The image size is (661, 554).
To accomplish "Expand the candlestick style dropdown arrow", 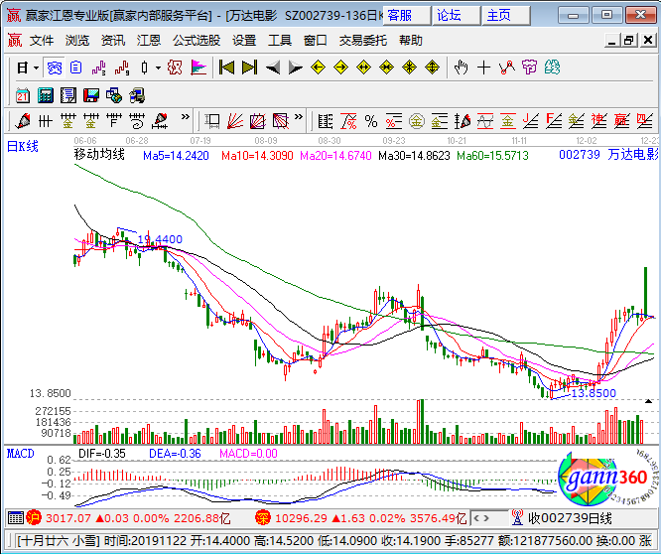I will pos(158,68).
